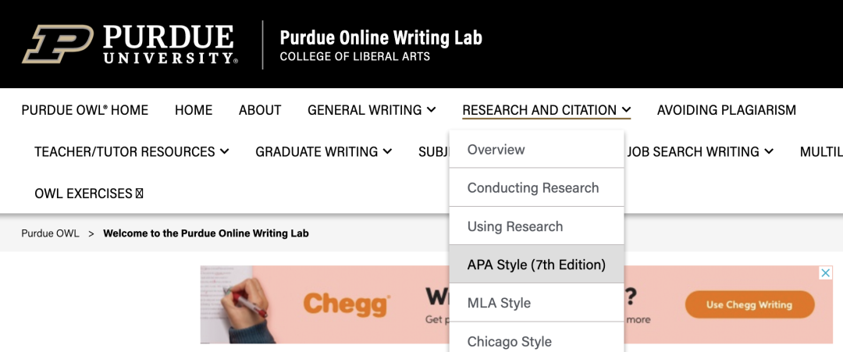The height and width of the screenshot is (352, 843).
Task: Click the Purdue Online Writing Lab title
Action: point(381,37)
